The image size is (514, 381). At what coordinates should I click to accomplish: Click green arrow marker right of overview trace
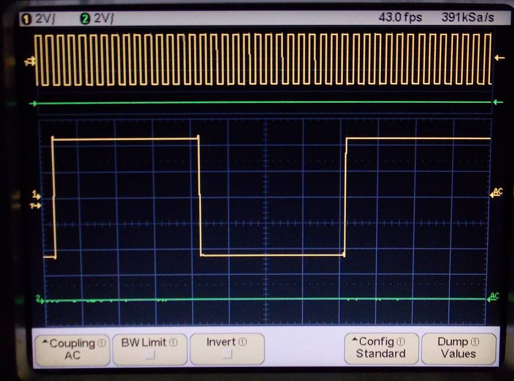coord(498,102)
